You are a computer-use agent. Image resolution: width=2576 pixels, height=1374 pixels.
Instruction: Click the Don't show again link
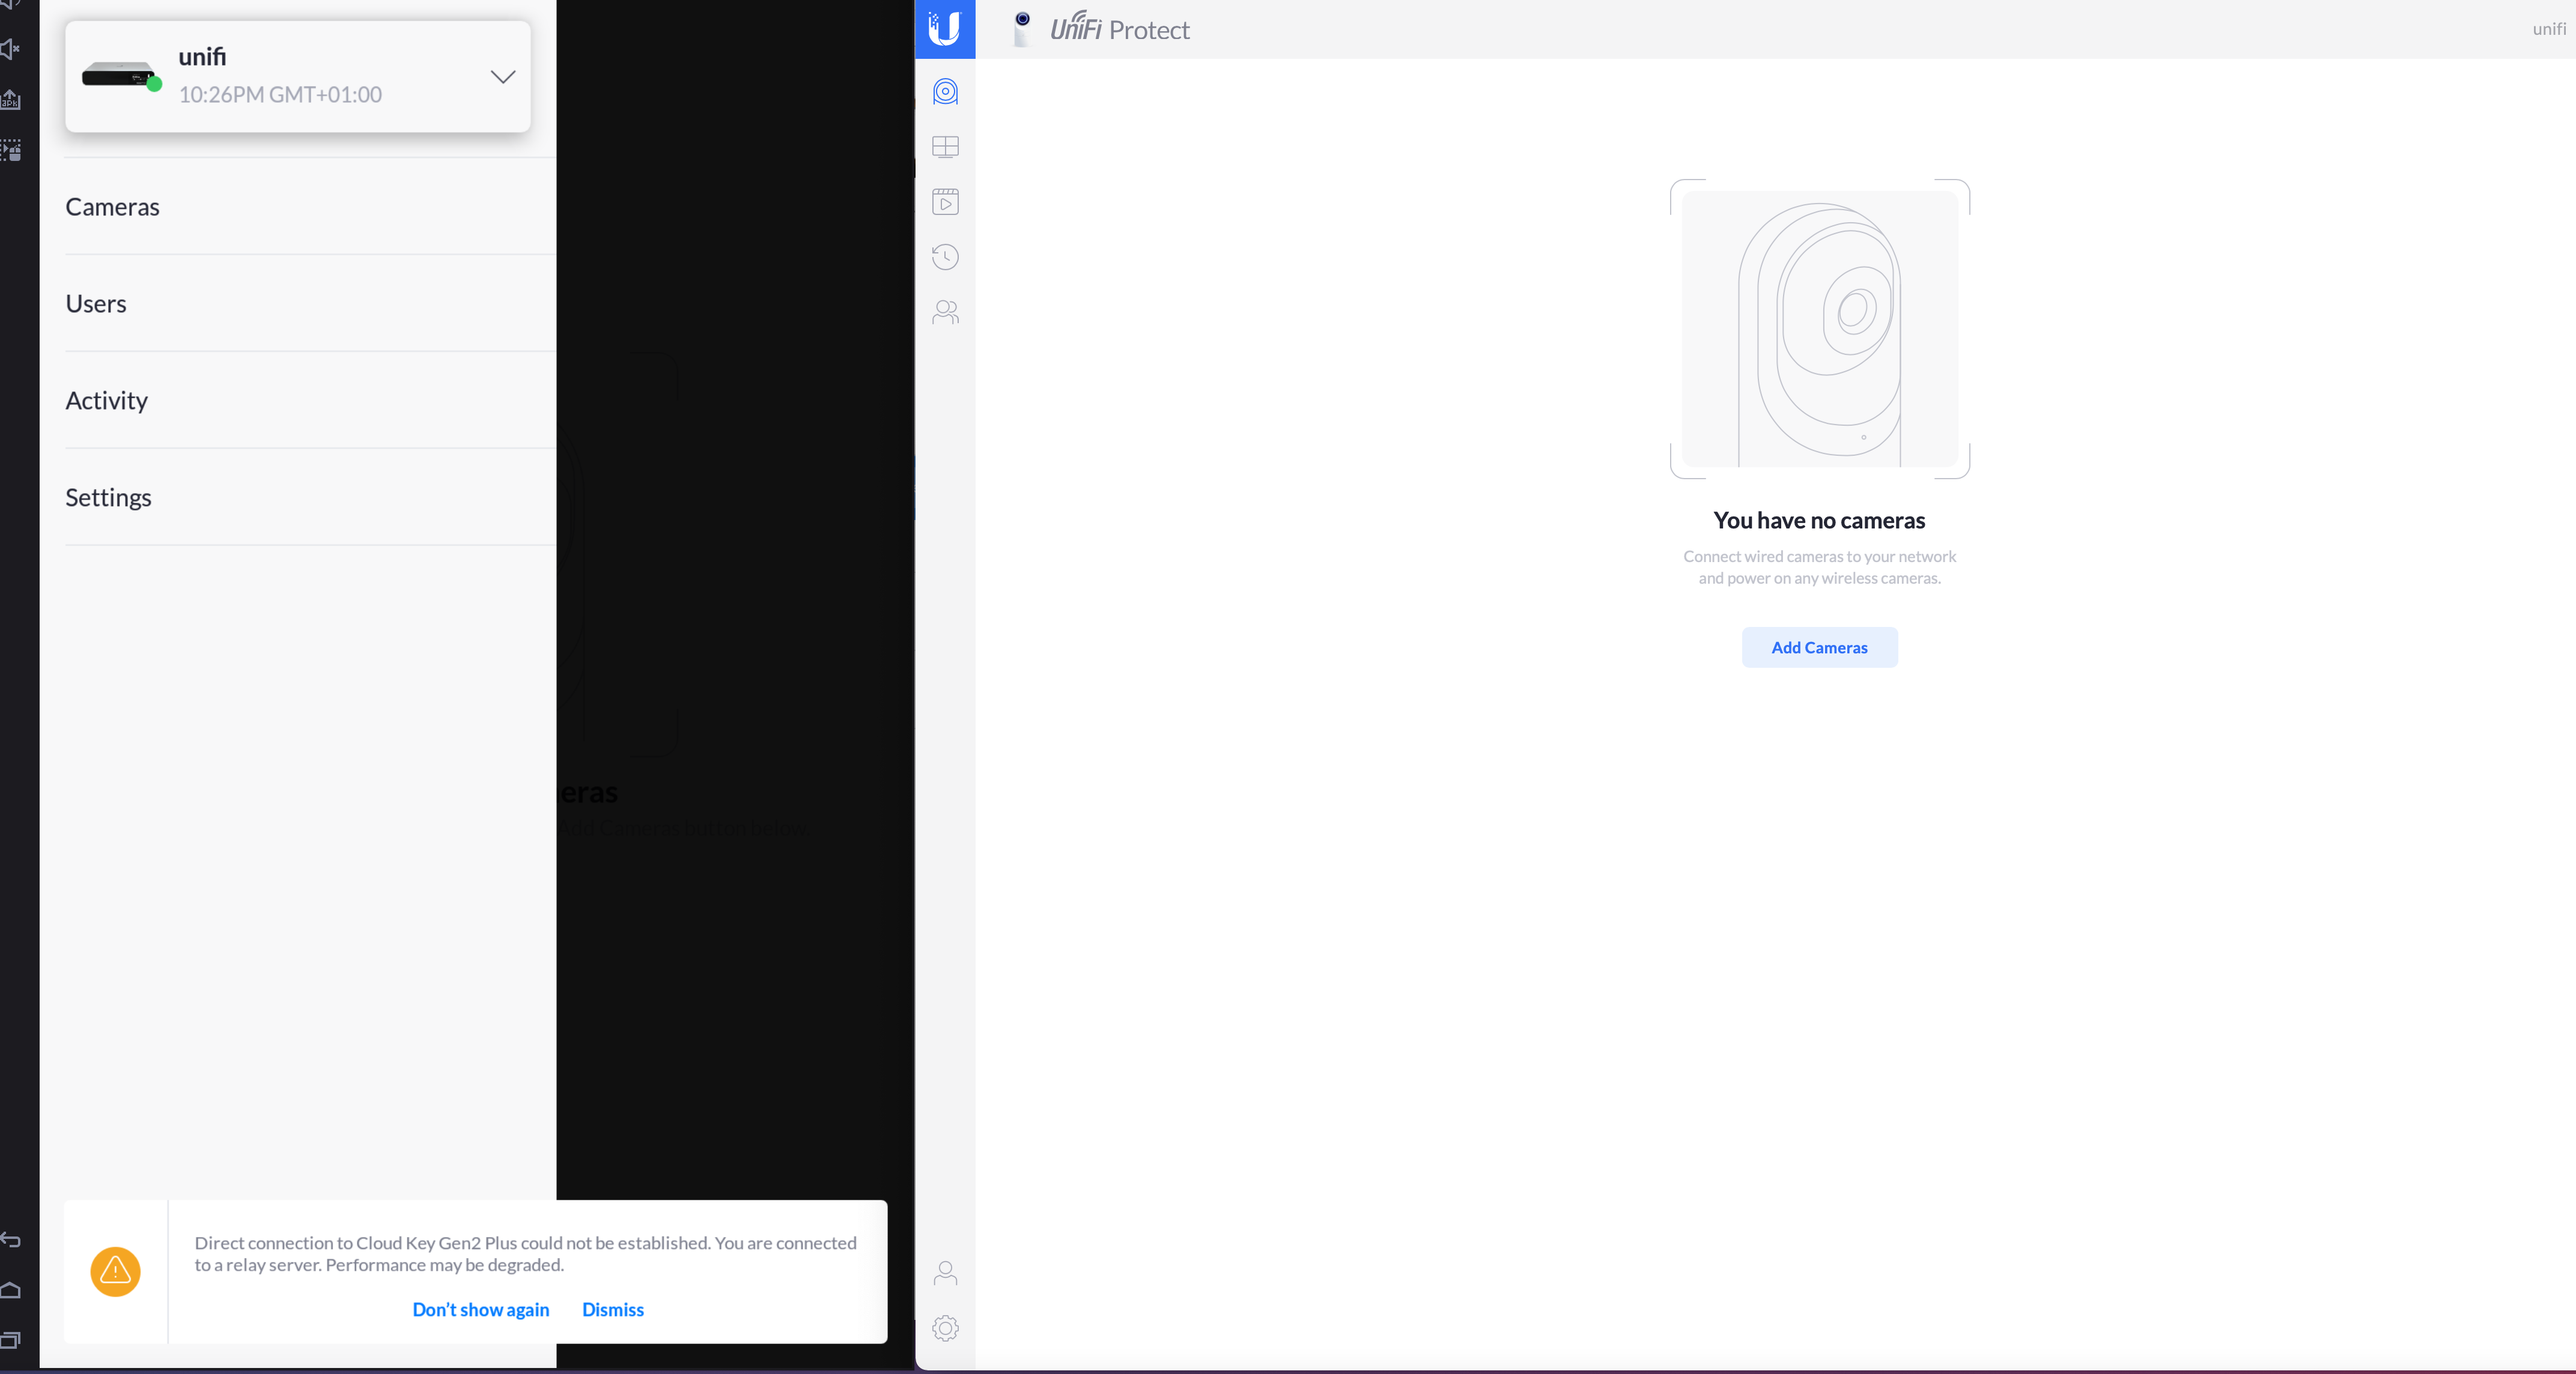click(480, 1310)
